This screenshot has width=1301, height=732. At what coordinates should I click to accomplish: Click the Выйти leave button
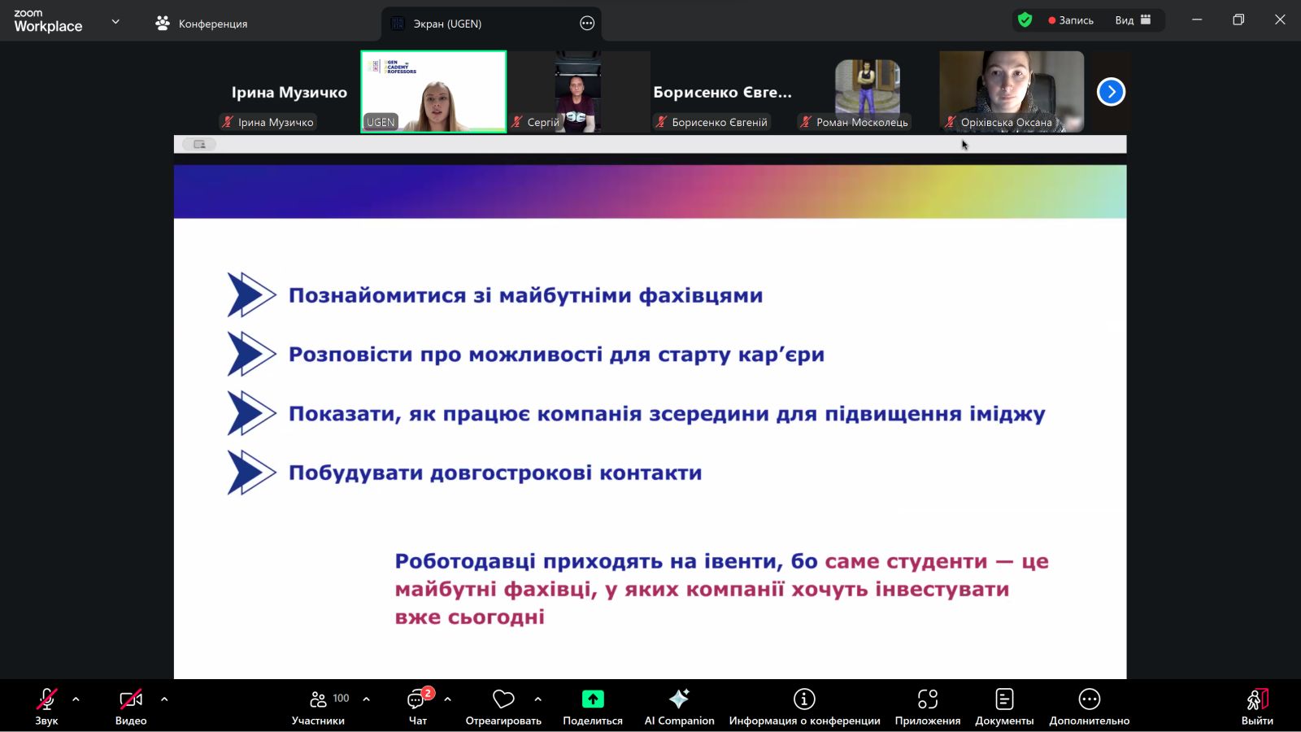coord(1257,706)
